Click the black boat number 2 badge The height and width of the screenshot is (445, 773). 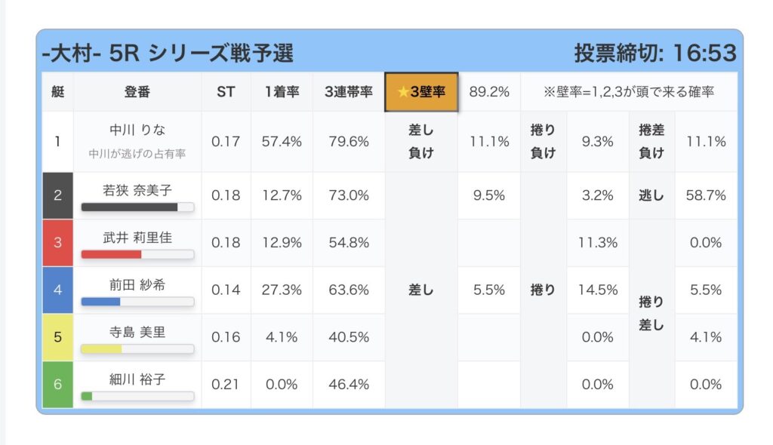coord(57,195)
